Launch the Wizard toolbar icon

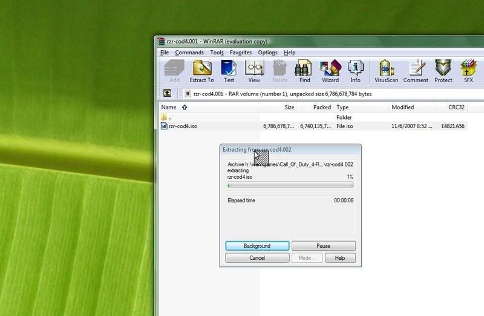330,71
